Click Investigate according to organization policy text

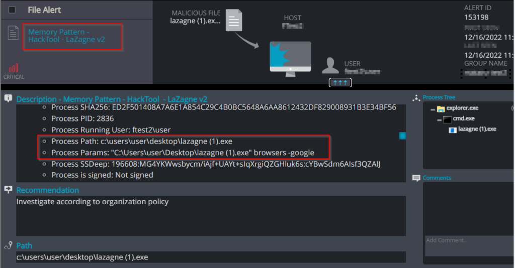tap(93, 201)
